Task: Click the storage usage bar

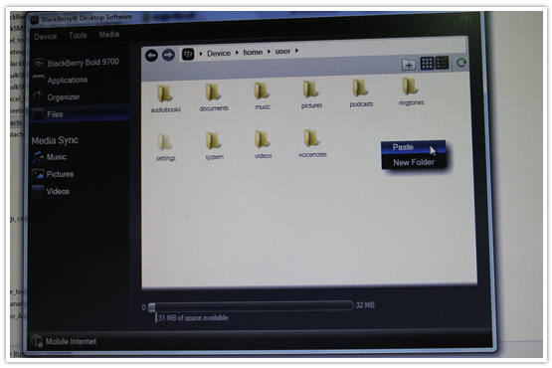Action: (x=251, y=306)
